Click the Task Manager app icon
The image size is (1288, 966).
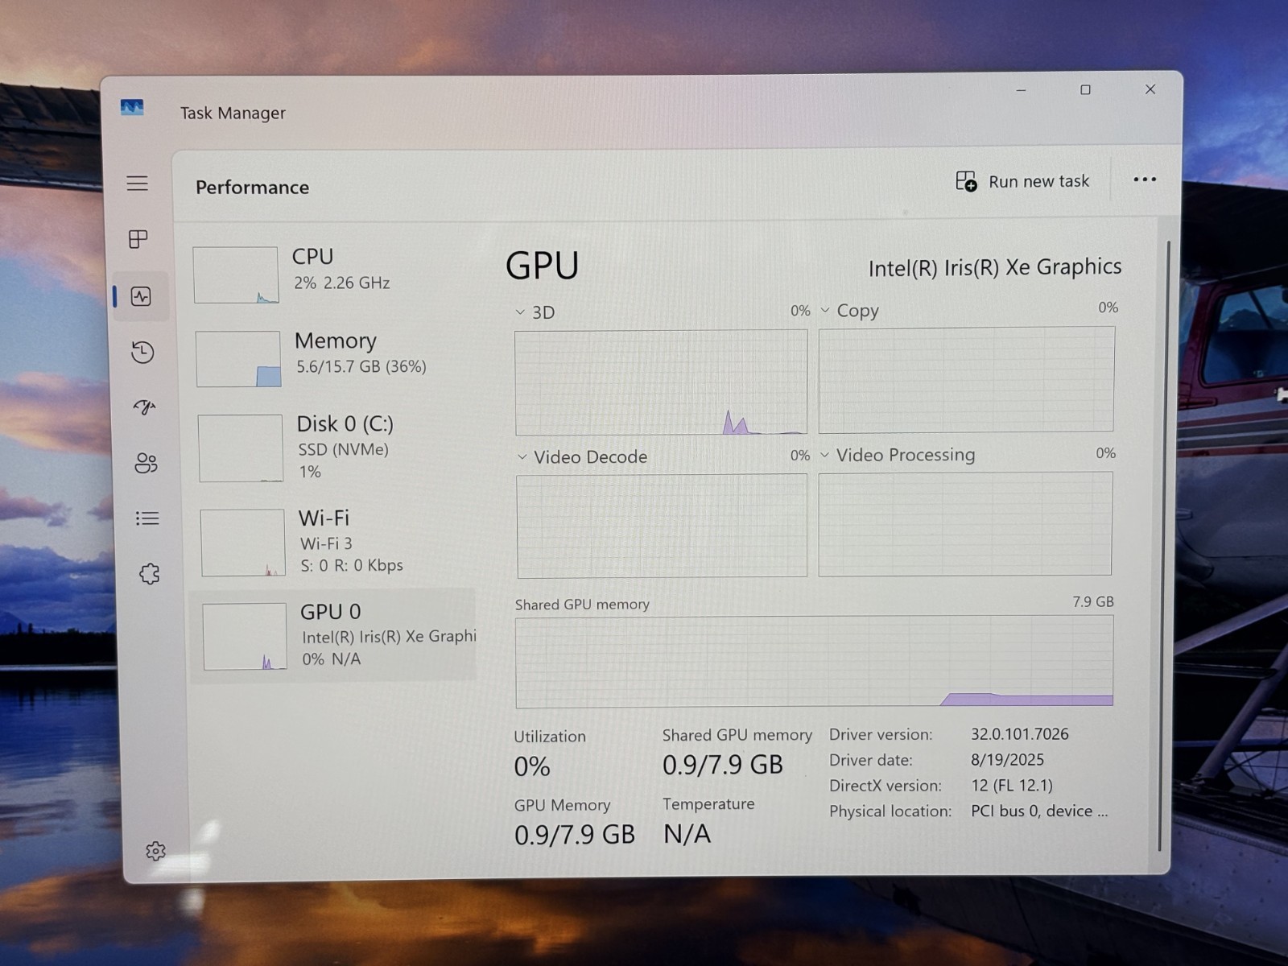[132, 107]
